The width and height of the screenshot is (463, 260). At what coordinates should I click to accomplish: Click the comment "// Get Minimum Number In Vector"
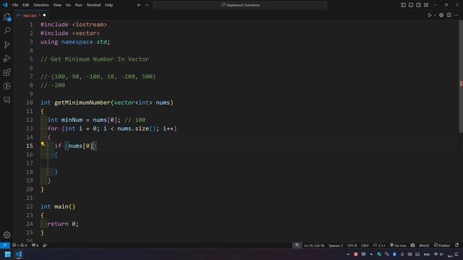tap(95, 59)
